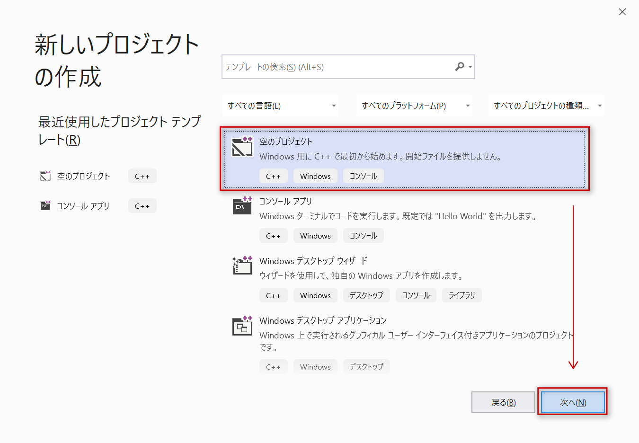Image resolution: width=639 pixels, height=443 pixels.
Task: Click C++ tag beside recent コンソール アプリ
Action: pyautogui.click(x=142, y=206)
